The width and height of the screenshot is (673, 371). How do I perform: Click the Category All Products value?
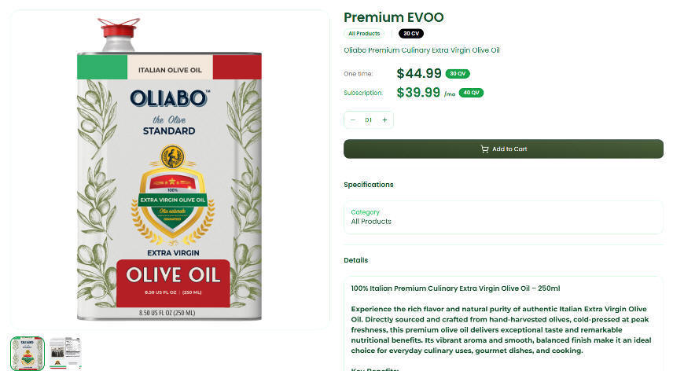coord(371,222)
